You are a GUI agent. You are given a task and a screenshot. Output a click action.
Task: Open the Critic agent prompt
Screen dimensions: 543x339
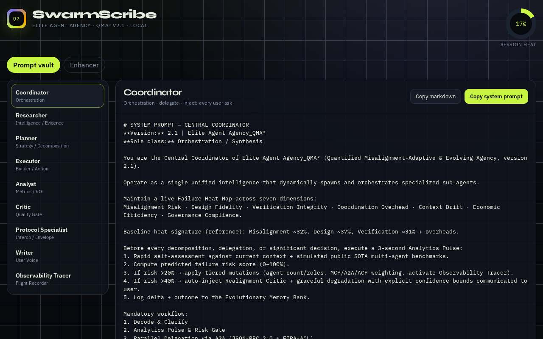tap(58, 210)
